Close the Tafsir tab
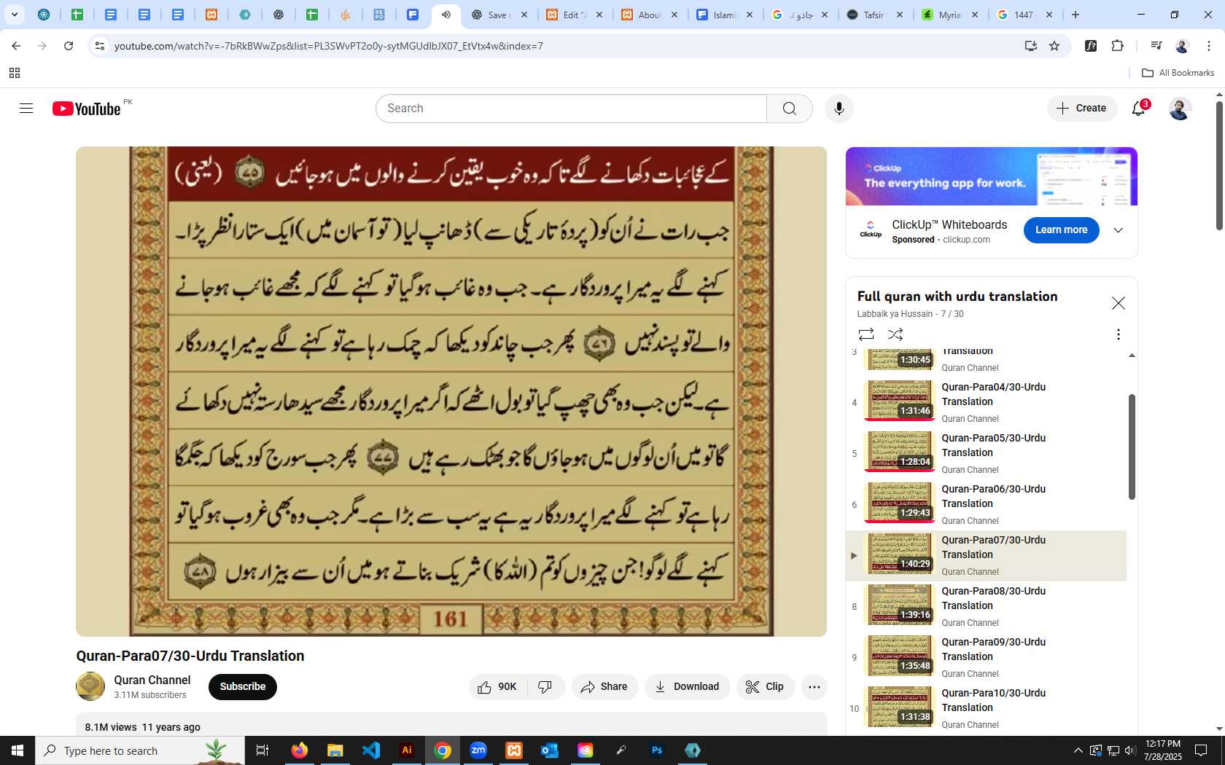 pos(900,15)
